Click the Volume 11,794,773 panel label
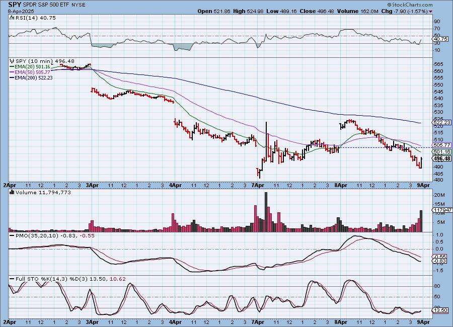 point(43,192)
